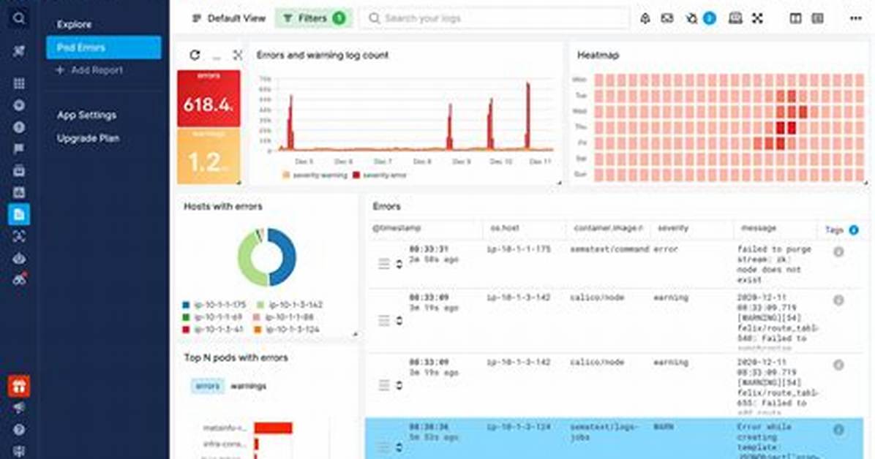This screenshot has height=459, width=875.
Task: Click the question mark help icon
Action: (18, 430)
